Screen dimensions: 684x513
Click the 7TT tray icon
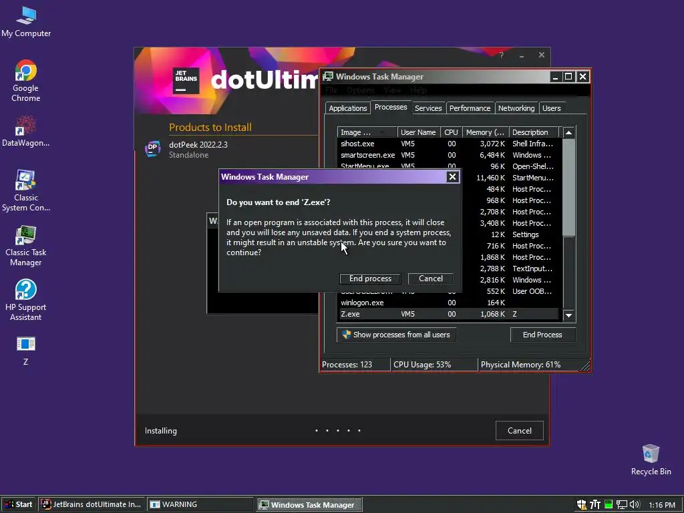595,505
